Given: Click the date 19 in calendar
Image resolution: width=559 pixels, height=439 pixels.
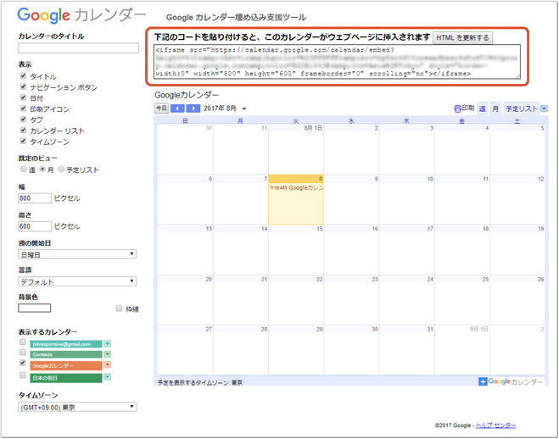Looking at the screenshot, I should pyautogui.click(x=541, y=229).
